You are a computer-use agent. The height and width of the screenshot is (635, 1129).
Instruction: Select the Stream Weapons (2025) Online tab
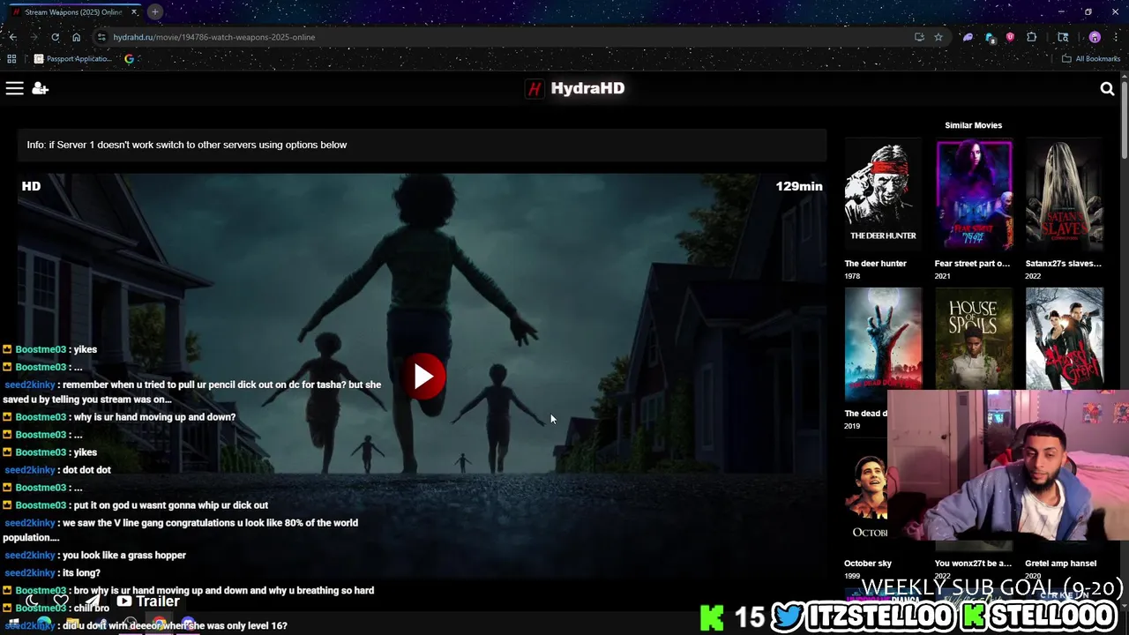(x=72, y=11)
